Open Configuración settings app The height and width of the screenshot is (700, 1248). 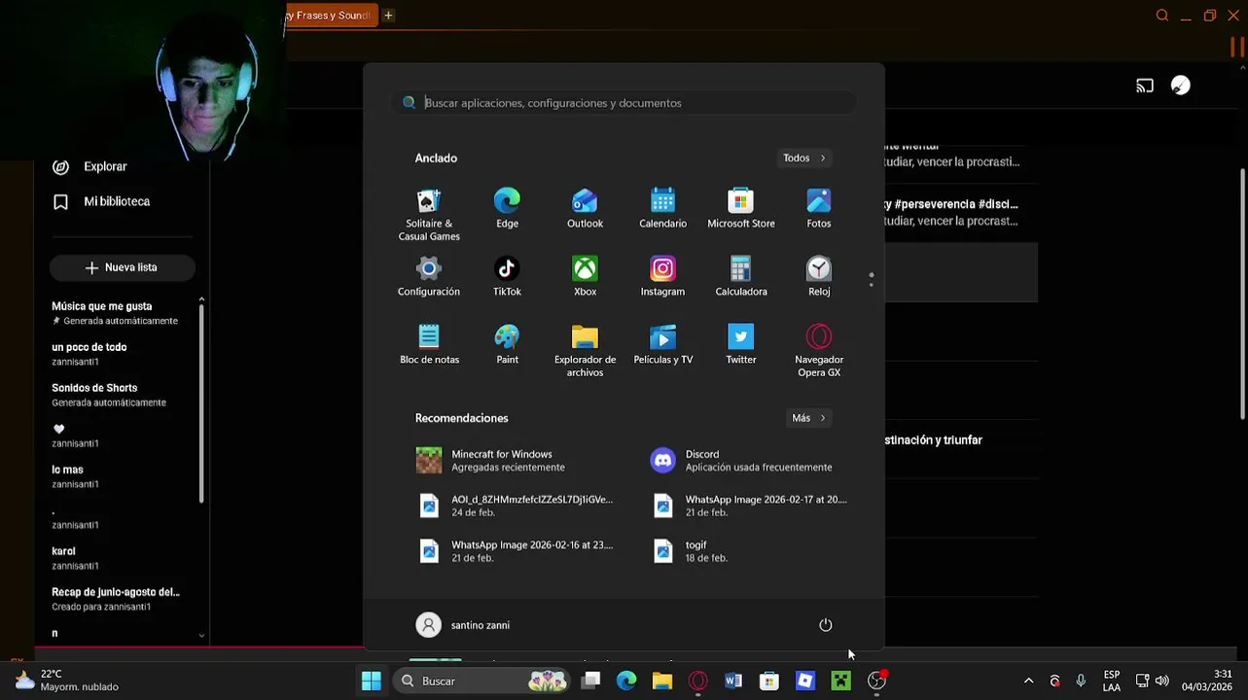pyautogui.click(x=429, y=277)
